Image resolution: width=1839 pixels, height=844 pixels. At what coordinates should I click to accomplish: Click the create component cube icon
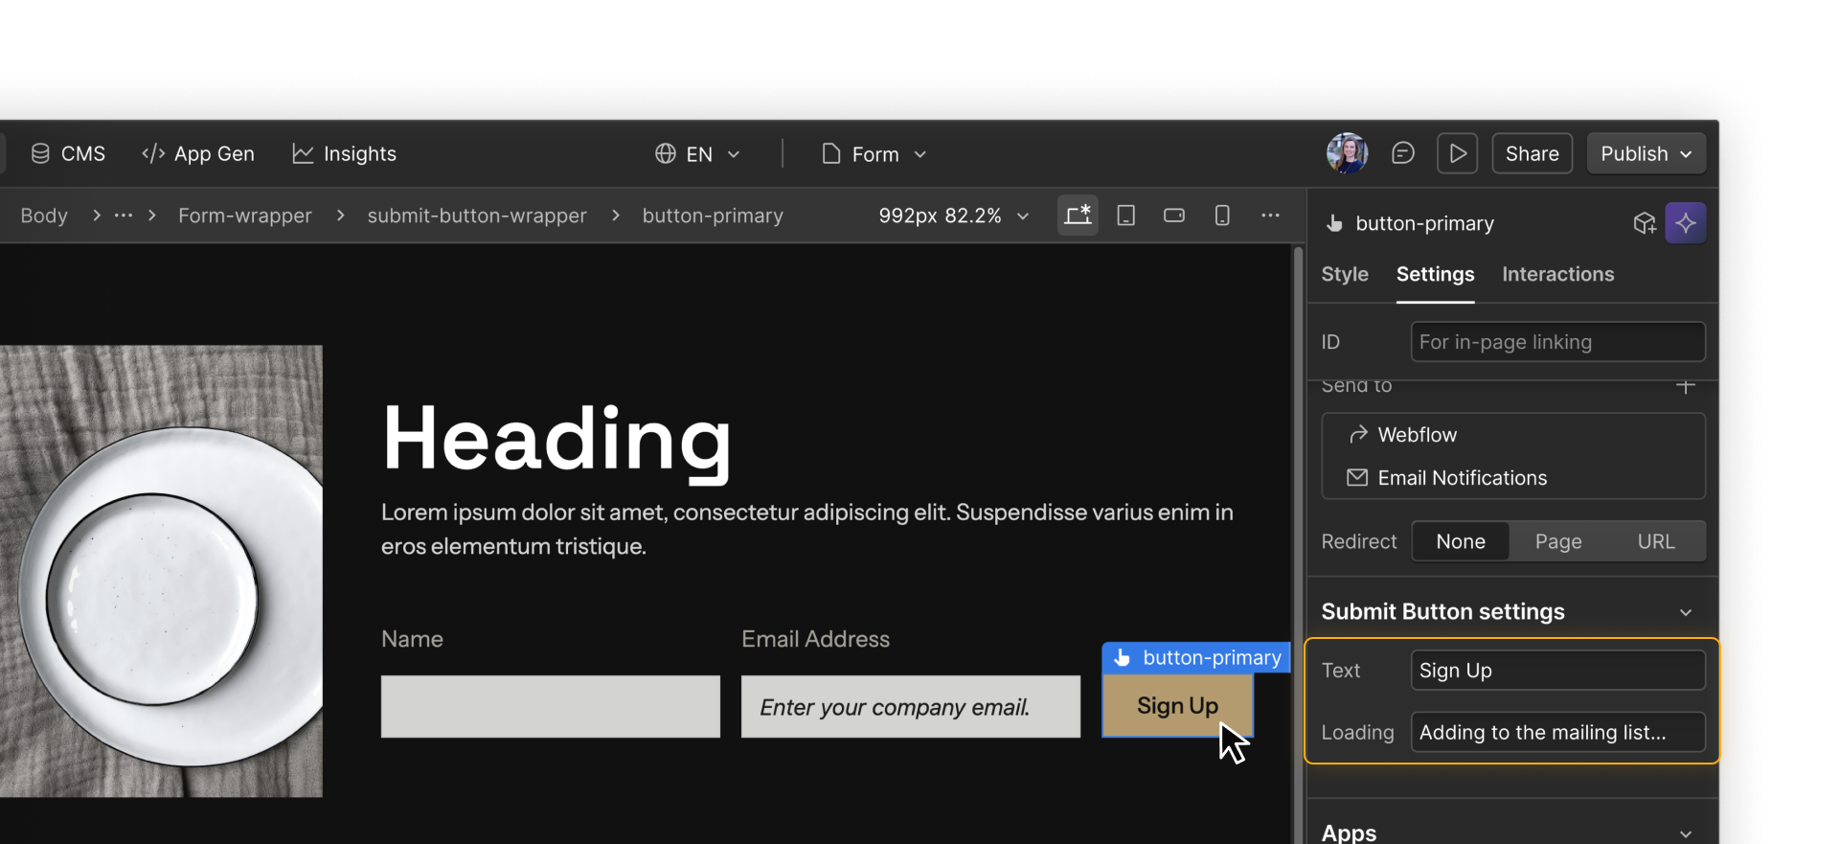click(x=1645, y=223)
